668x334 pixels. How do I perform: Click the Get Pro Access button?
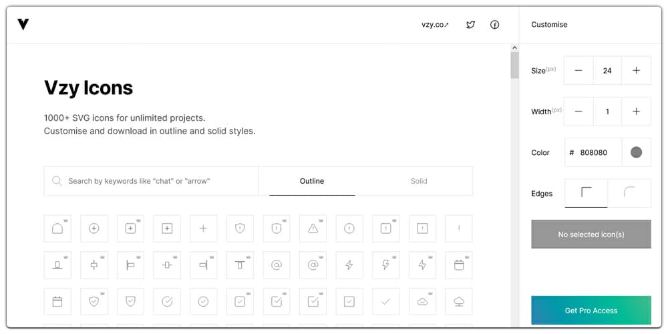click(x=591, y=311)
